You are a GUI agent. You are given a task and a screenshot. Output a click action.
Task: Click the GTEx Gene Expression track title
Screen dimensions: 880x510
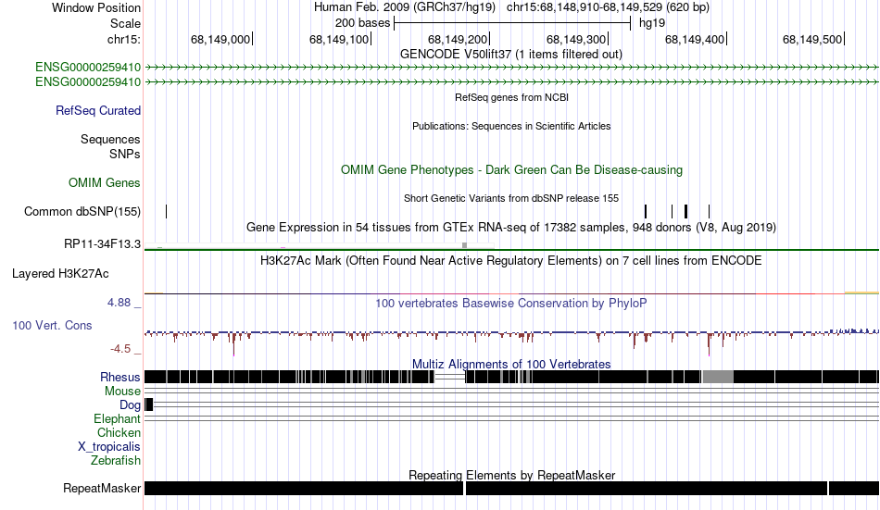click(511, 227)
